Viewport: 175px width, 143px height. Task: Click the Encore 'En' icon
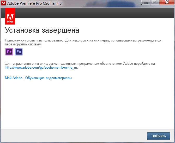click(x=19, y=52)
